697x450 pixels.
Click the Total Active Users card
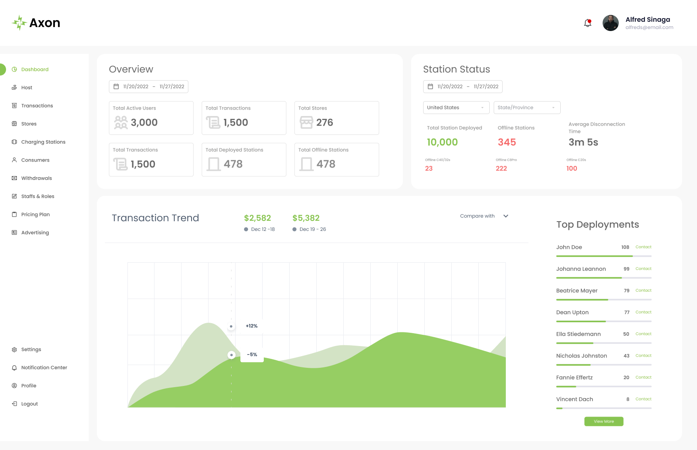[x=151, y=118]
